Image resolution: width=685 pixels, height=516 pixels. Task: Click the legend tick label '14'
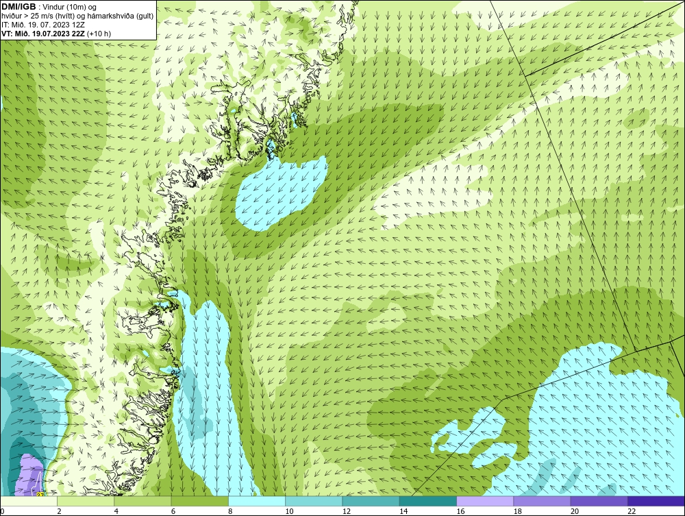[x=403, y=511]
